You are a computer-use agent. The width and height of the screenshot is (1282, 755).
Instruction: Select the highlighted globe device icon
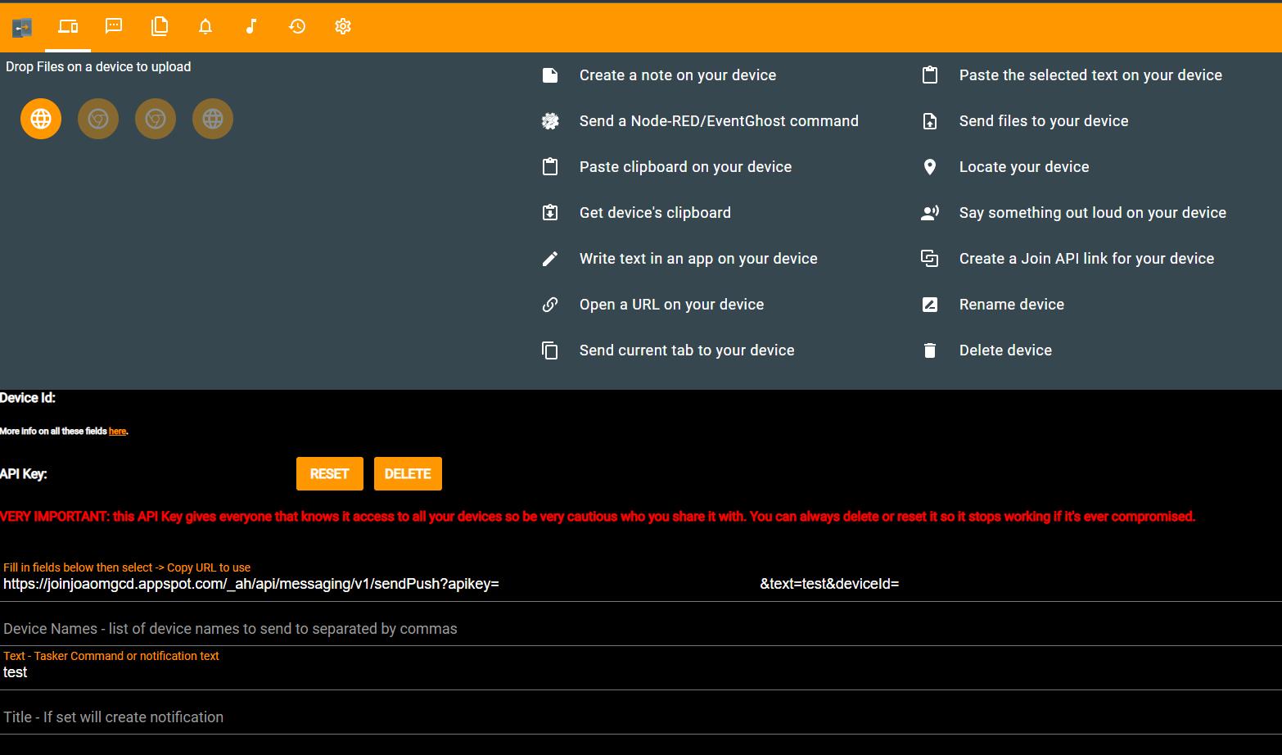[41, 119]
